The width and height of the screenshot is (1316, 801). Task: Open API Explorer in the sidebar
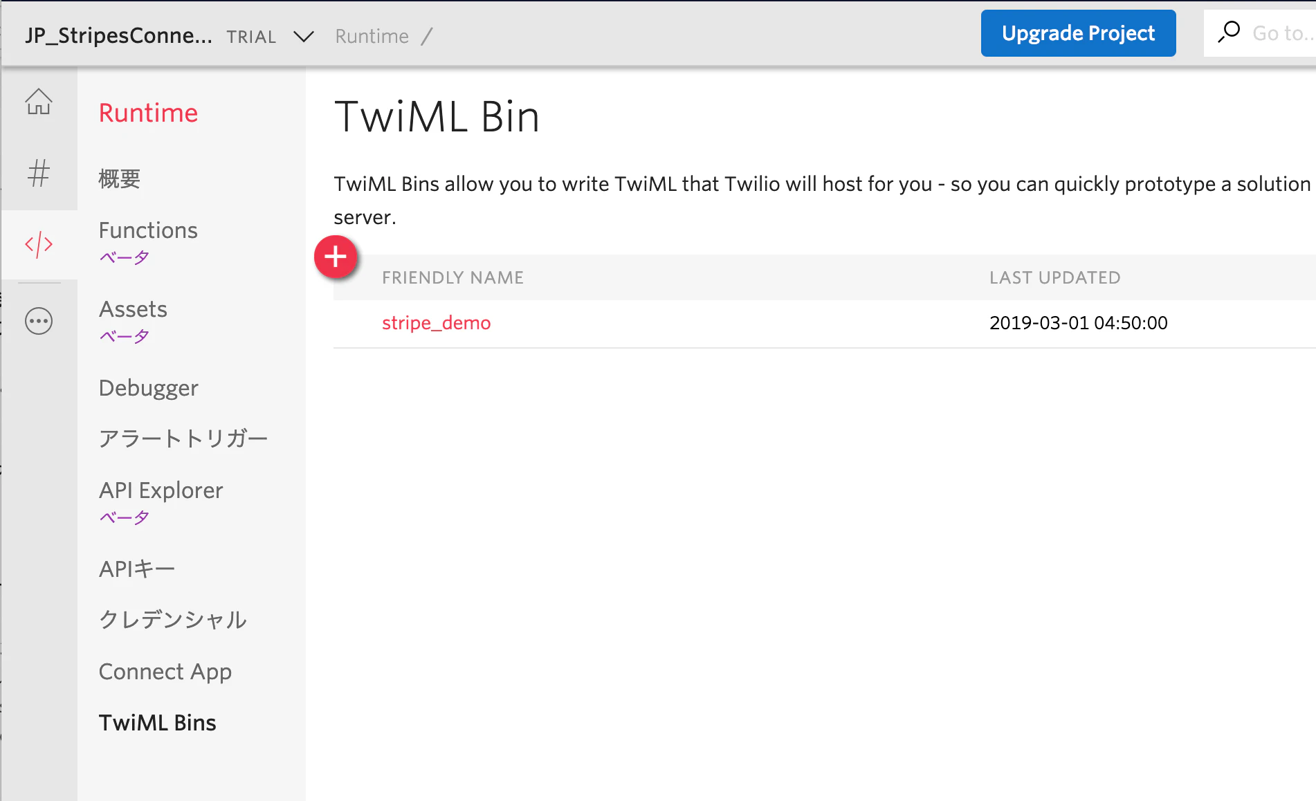(161, 490)
